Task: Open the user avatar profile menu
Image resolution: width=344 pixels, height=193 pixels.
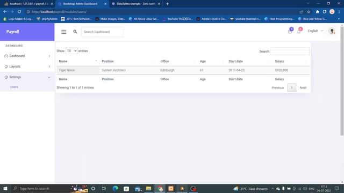Action: point(332,31)
